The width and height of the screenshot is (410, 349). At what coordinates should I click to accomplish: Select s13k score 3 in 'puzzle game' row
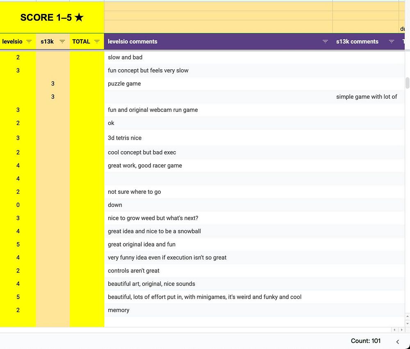53,84
